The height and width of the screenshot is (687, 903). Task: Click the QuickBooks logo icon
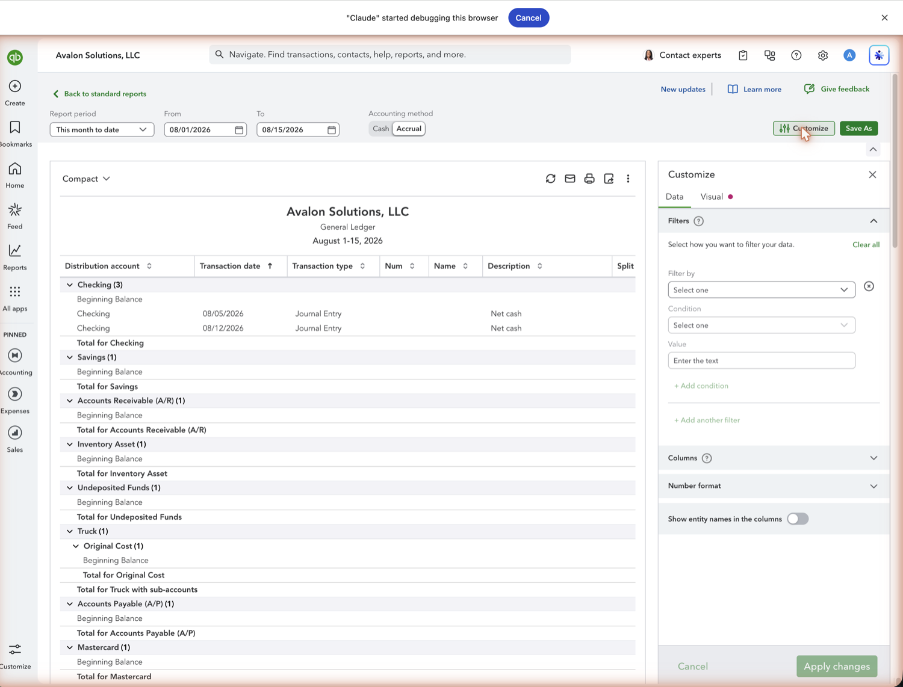[15, 57]
